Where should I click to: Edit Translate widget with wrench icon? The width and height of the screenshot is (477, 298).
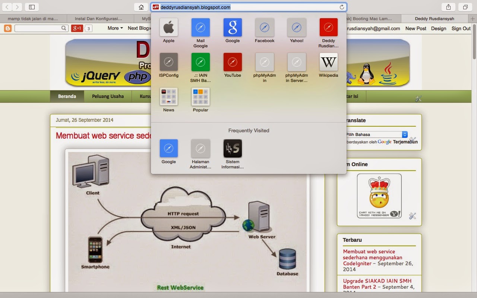coord(413,140)
